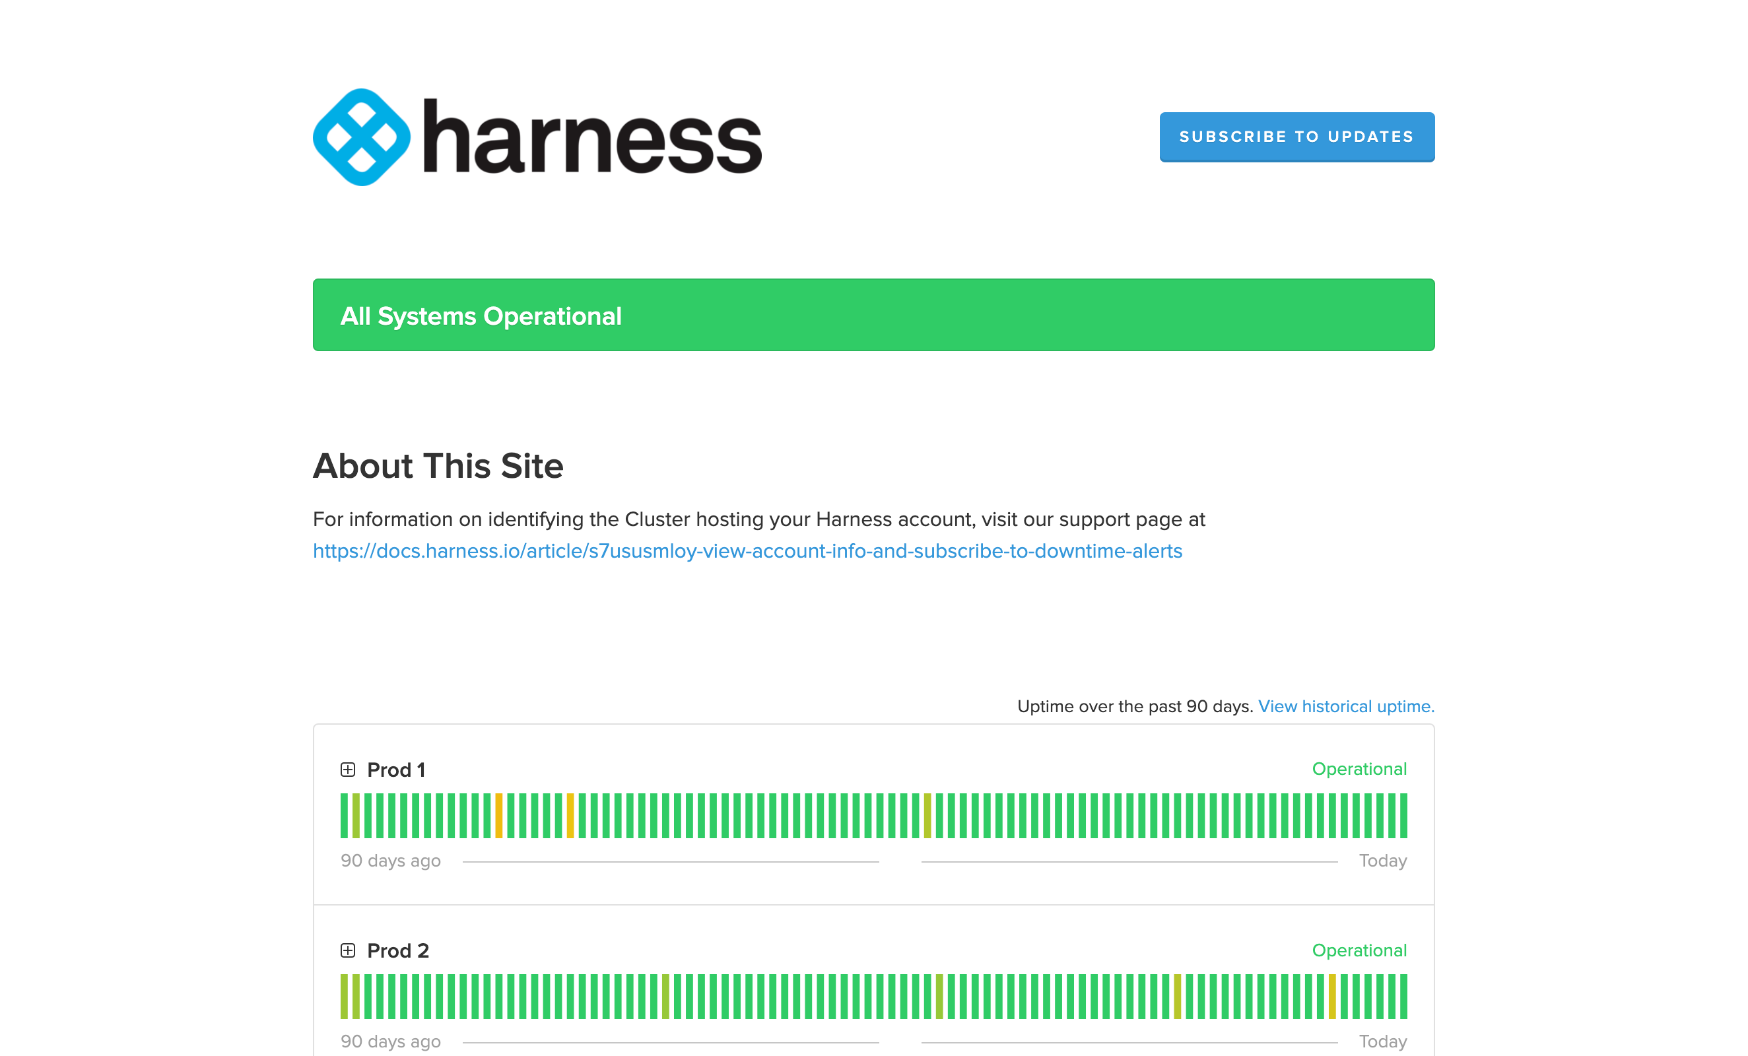1748x1056 pixels.
Task: Open View historical uptime link
Action: coord(1346,706)
